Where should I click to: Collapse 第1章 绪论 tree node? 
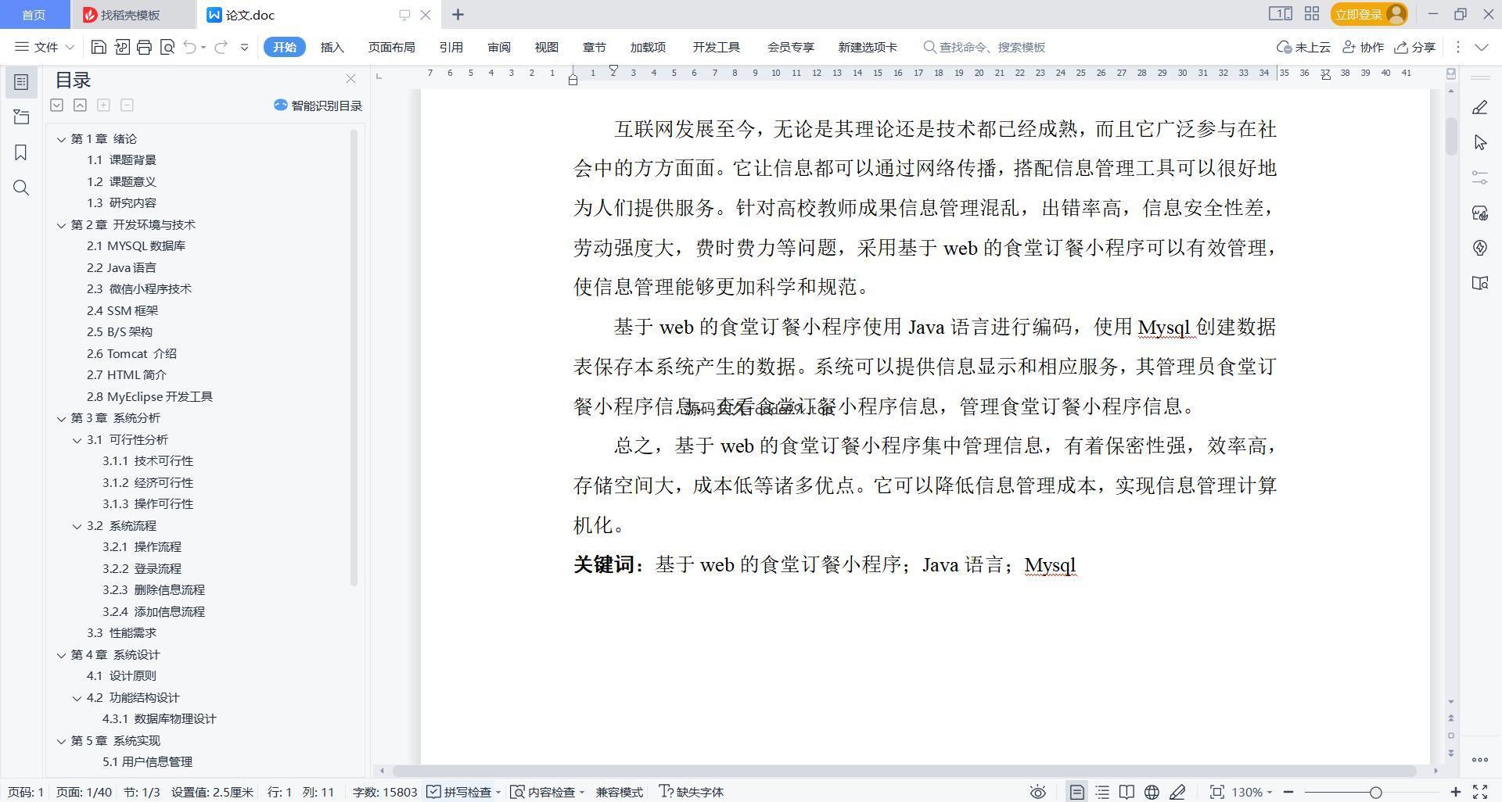point(61,139)
